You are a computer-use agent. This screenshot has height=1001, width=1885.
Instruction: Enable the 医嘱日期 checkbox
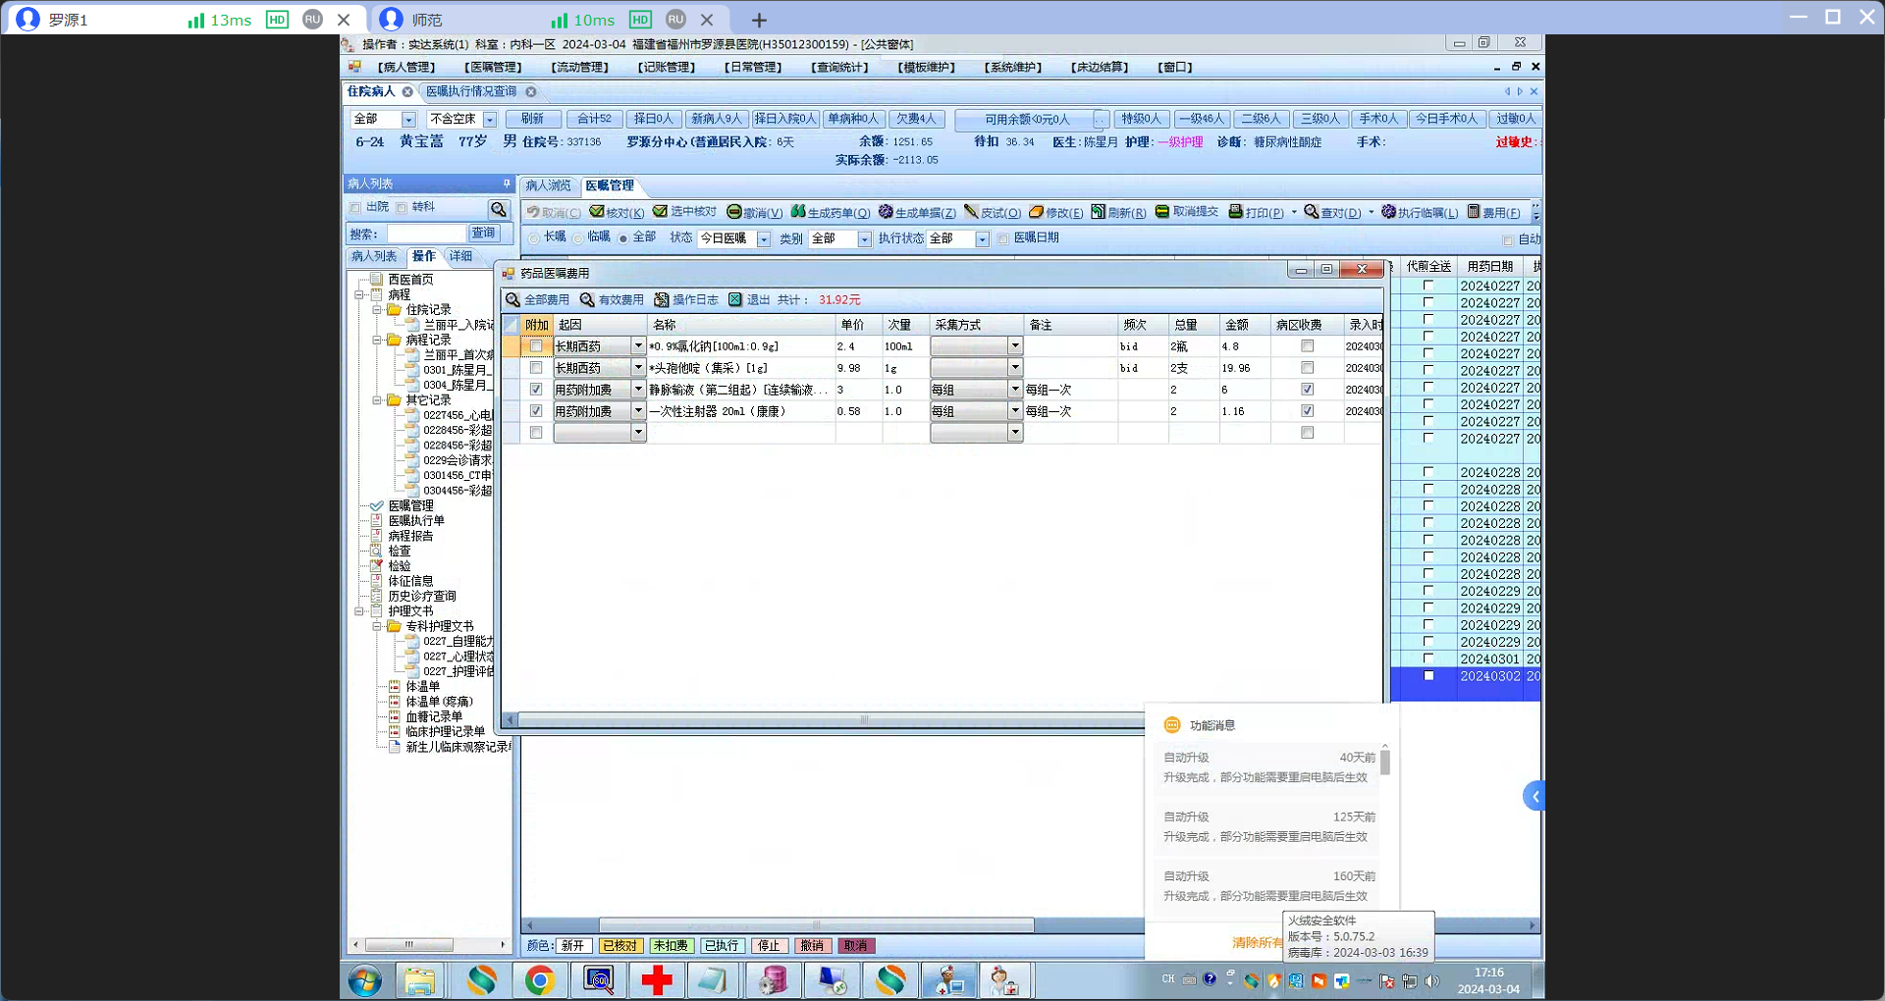1003,238
